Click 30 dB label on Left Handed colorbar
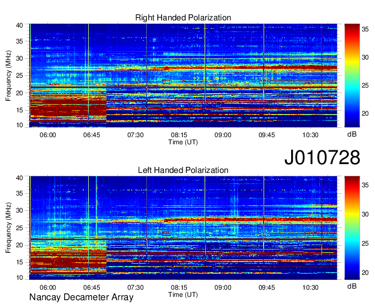Viewport: 375px width, 304px height. click(x=365, y=214)
